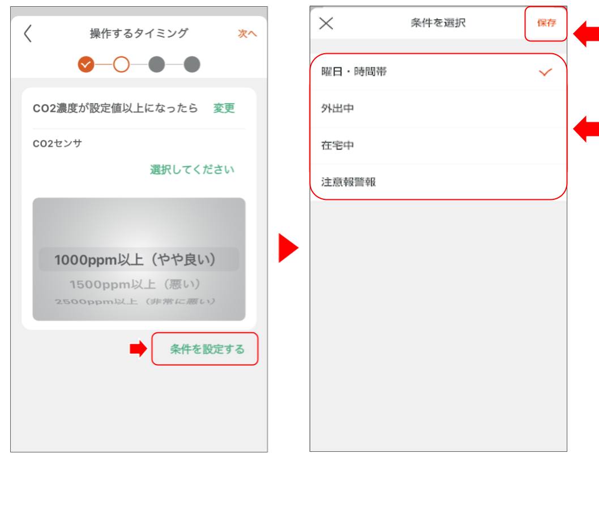Tap 保存 to save the condition
This screenshot has width=599, height=513.
tap(546, 23)
